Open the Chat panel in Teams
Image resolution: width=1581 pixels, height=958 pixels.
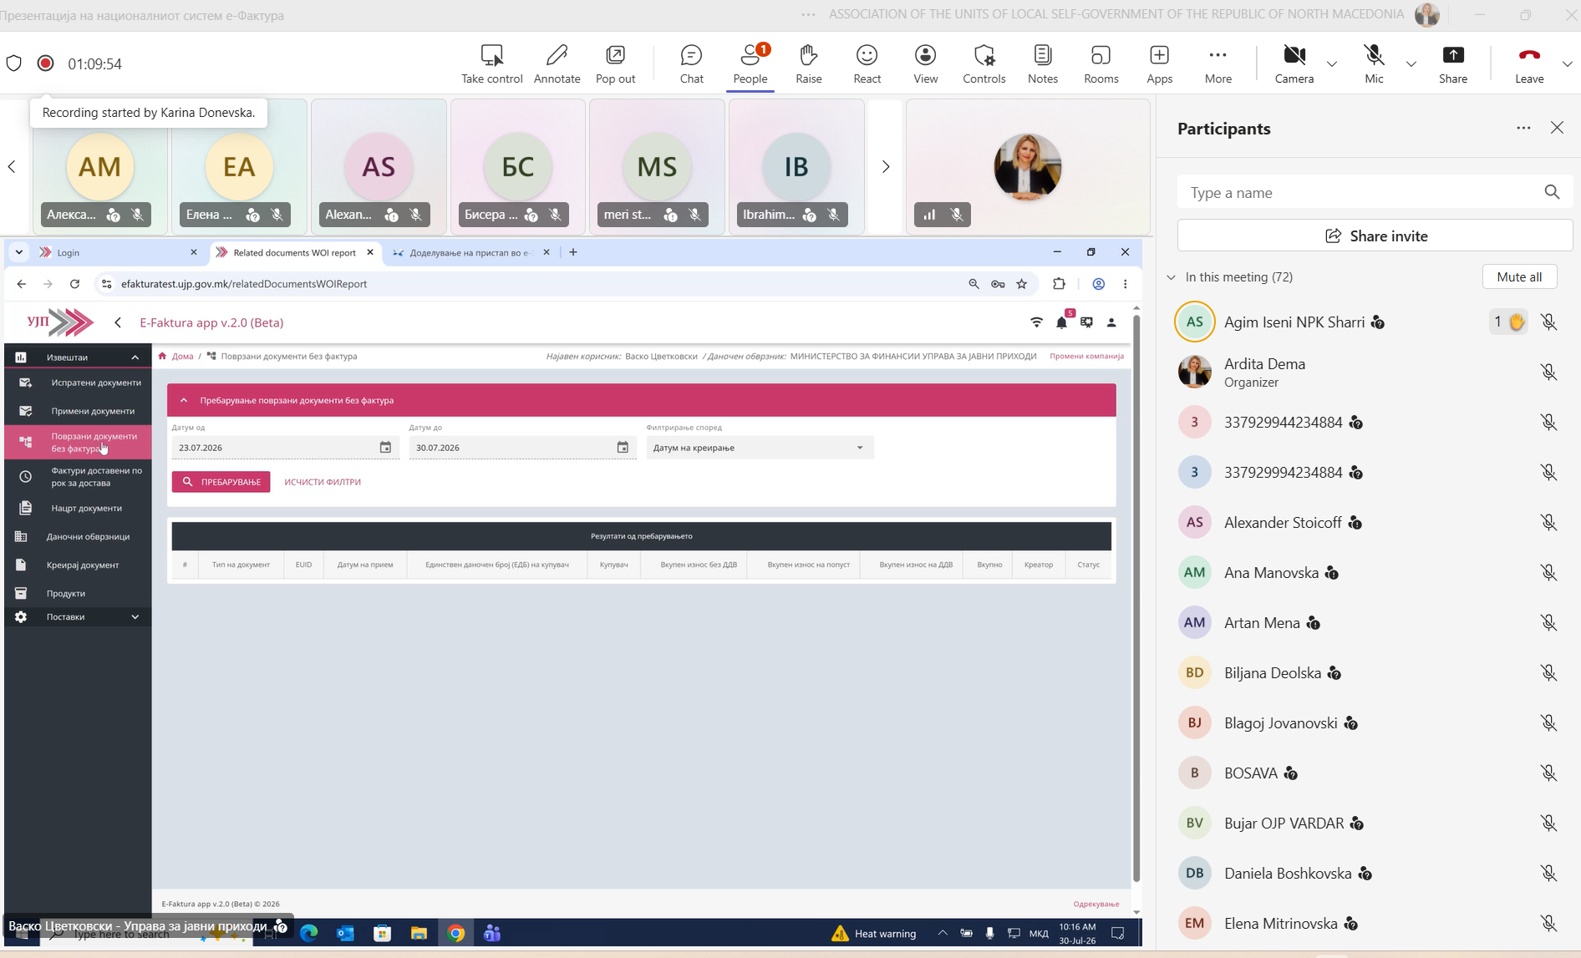[x=691, y=64]
